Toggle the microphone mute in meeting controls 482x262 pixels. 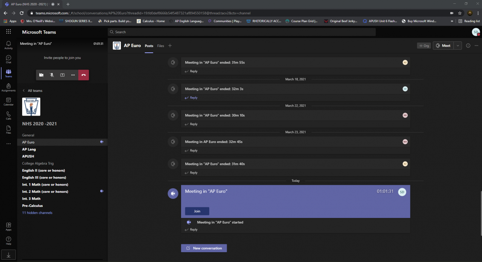tap(52, 75)
